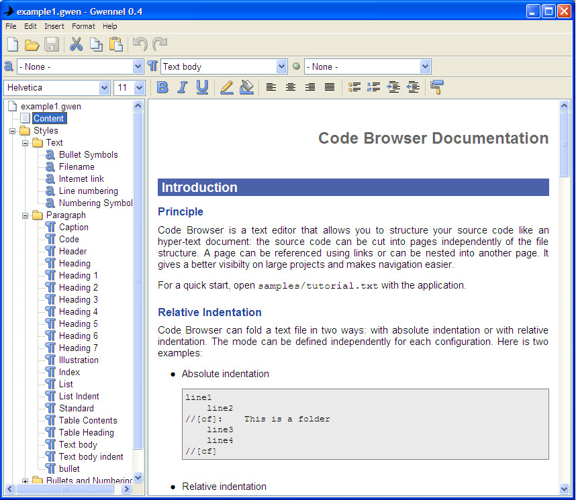Toggle bullet list formatting
Screen dimensions: 576x500
click(x=354, y=87)
